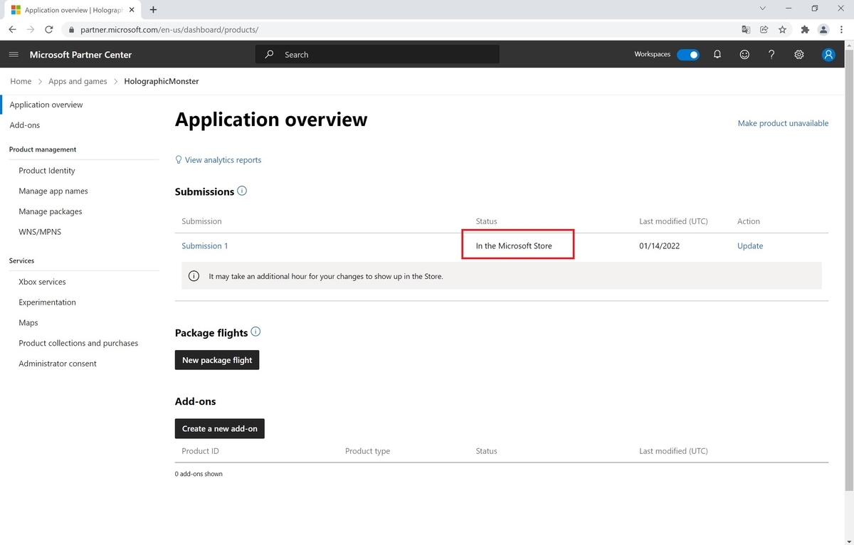The width and height of the screenshot is (854, 545).
Task: Click the Submissions info icon
Action: 242,191
